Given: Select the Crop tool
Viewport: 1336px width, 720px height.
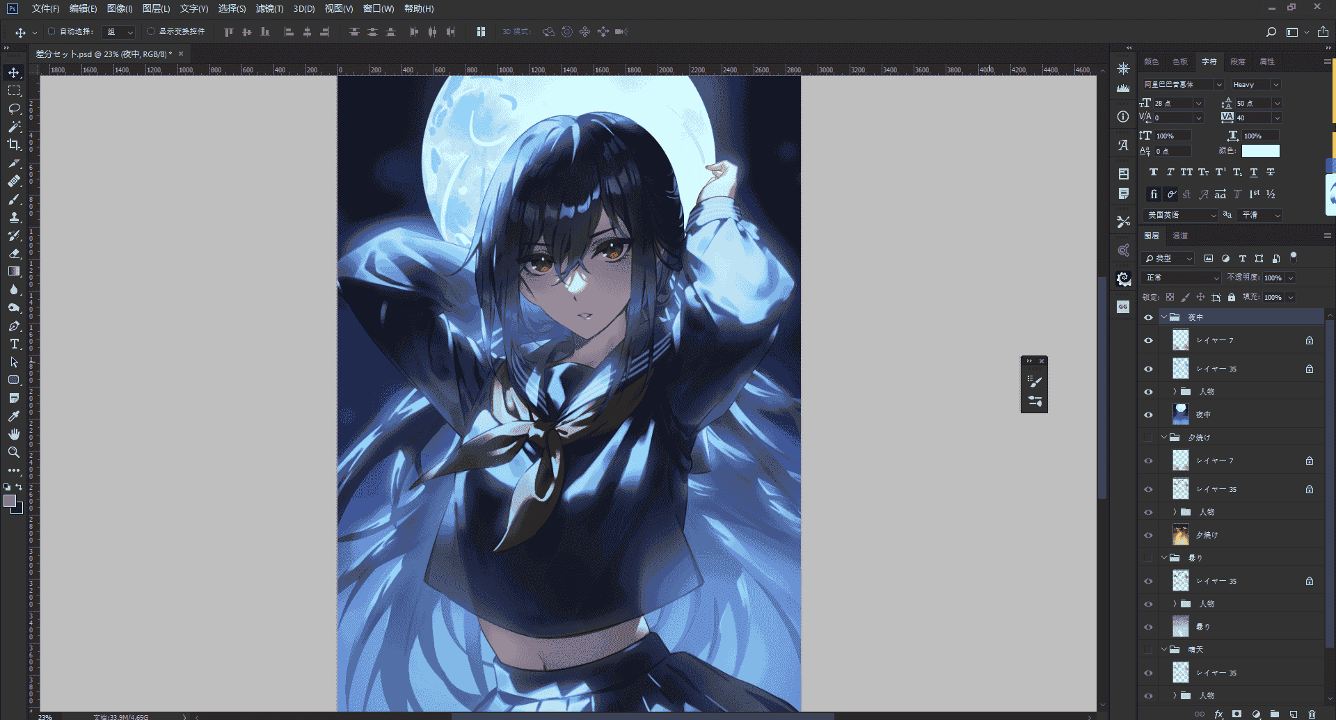Looking at the screenshot, I should [x=14, y=145].
